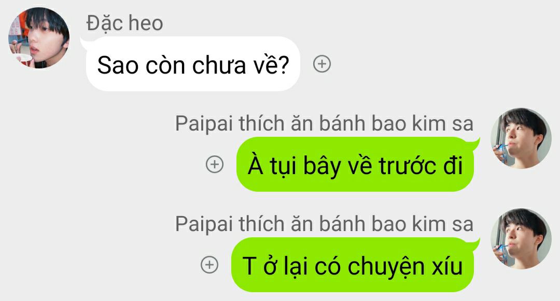560x301 pixels.
Task: Click "bánh bao" in the upper Paipai name
Action: (x=362, y=124)
